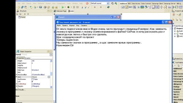Image resolution: width=183 pixels, height=103 pixels.
Task: Click the green Run arrow icon
Action: click(x=62, y=7)
